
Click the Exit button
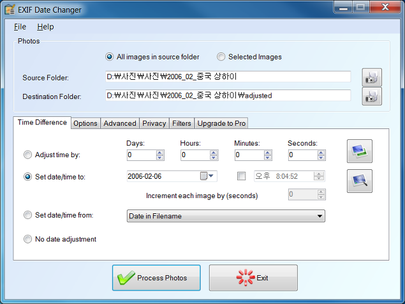pyautogui.click(x=253, y=278)
